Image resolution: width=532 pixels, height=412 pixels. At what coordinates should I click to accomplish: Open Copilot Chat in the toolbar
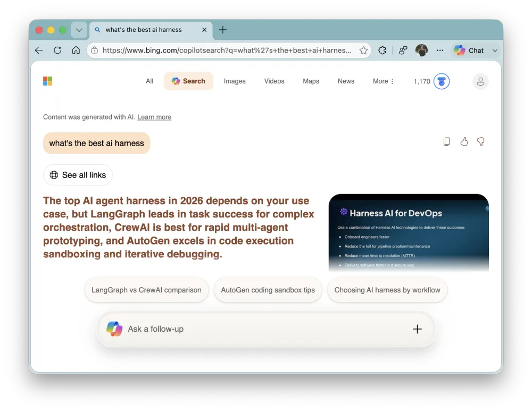pyautogui.click(x=469, y=51)
